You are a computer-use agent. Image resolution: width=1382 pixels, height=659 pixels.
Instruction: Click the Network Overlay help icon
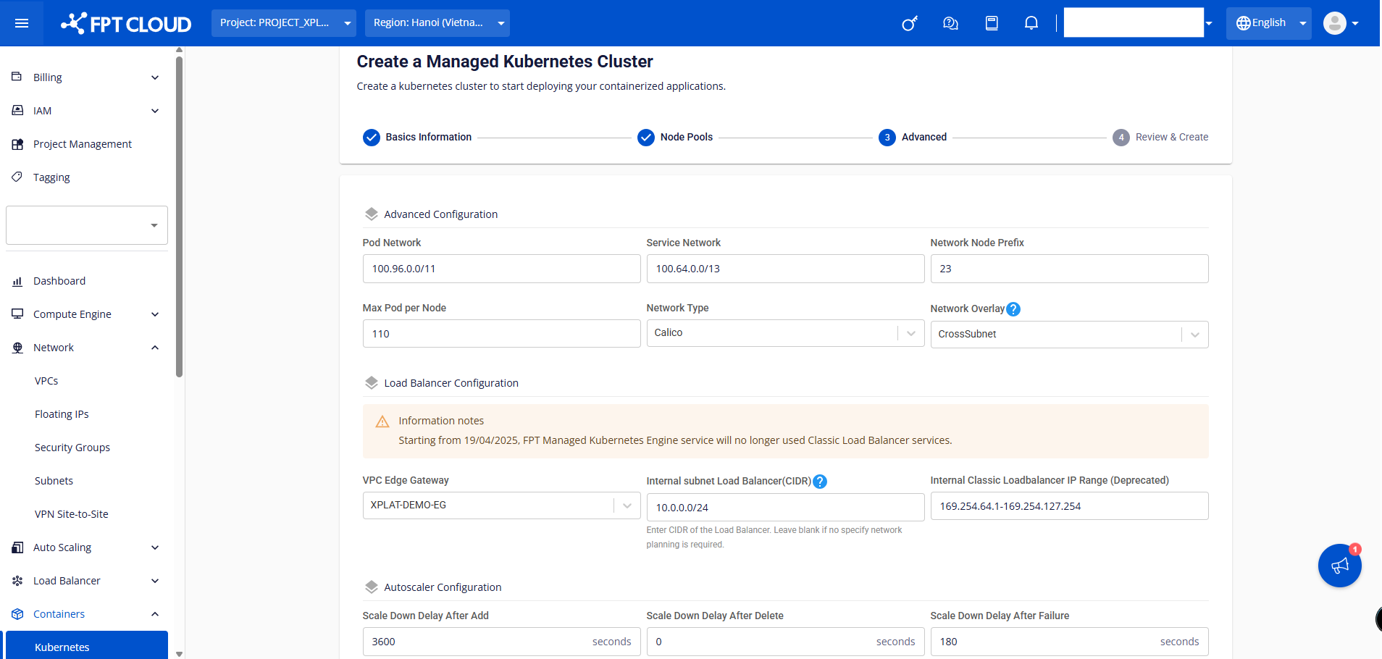click(1013, 309)
